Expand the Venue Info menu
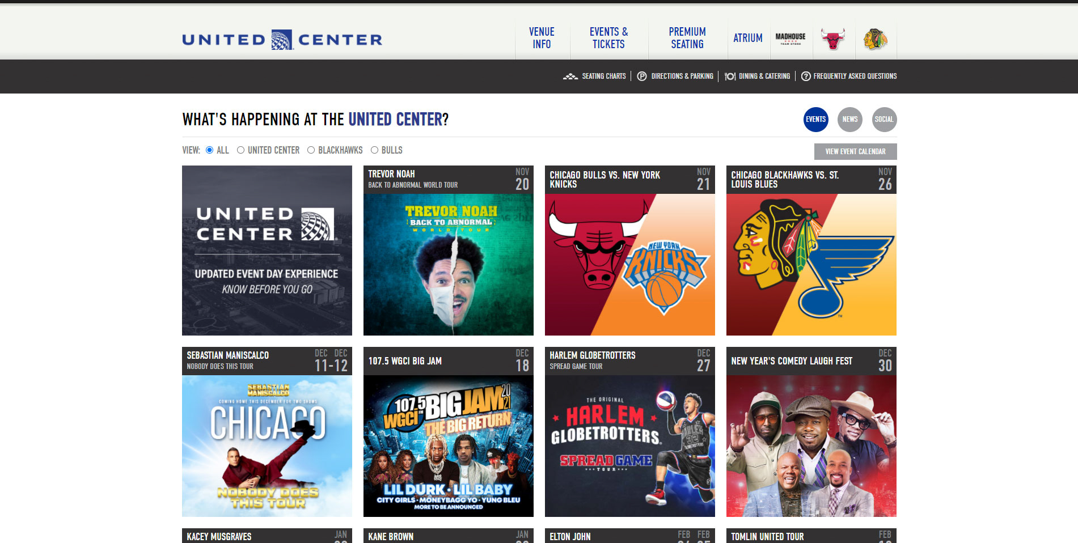The width and height of the screenshot is (1078, 543). [542, 38]
